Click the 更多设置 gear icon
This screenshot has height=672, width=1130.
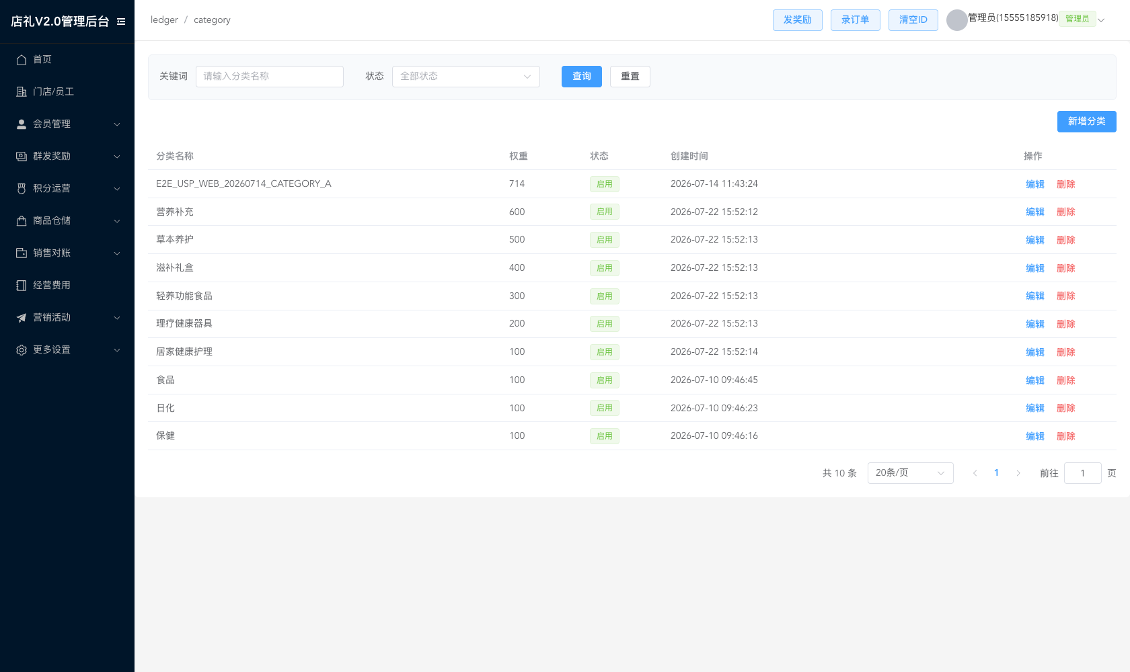click(x=22, y=350)
